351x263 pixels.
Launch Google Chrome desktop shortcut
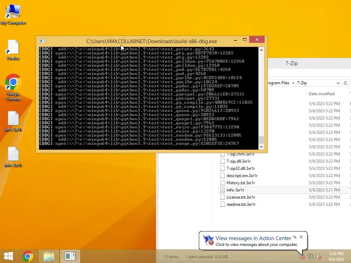point(13,87)
